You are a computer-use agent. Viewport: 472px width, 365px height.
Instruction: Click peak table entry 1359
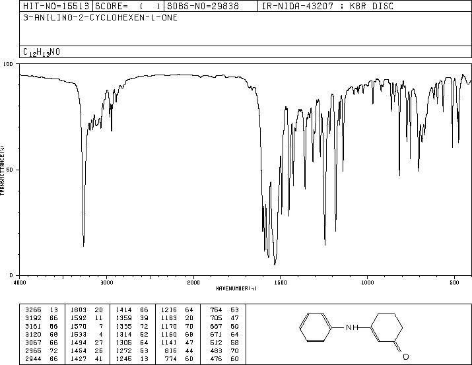[132, 318]
